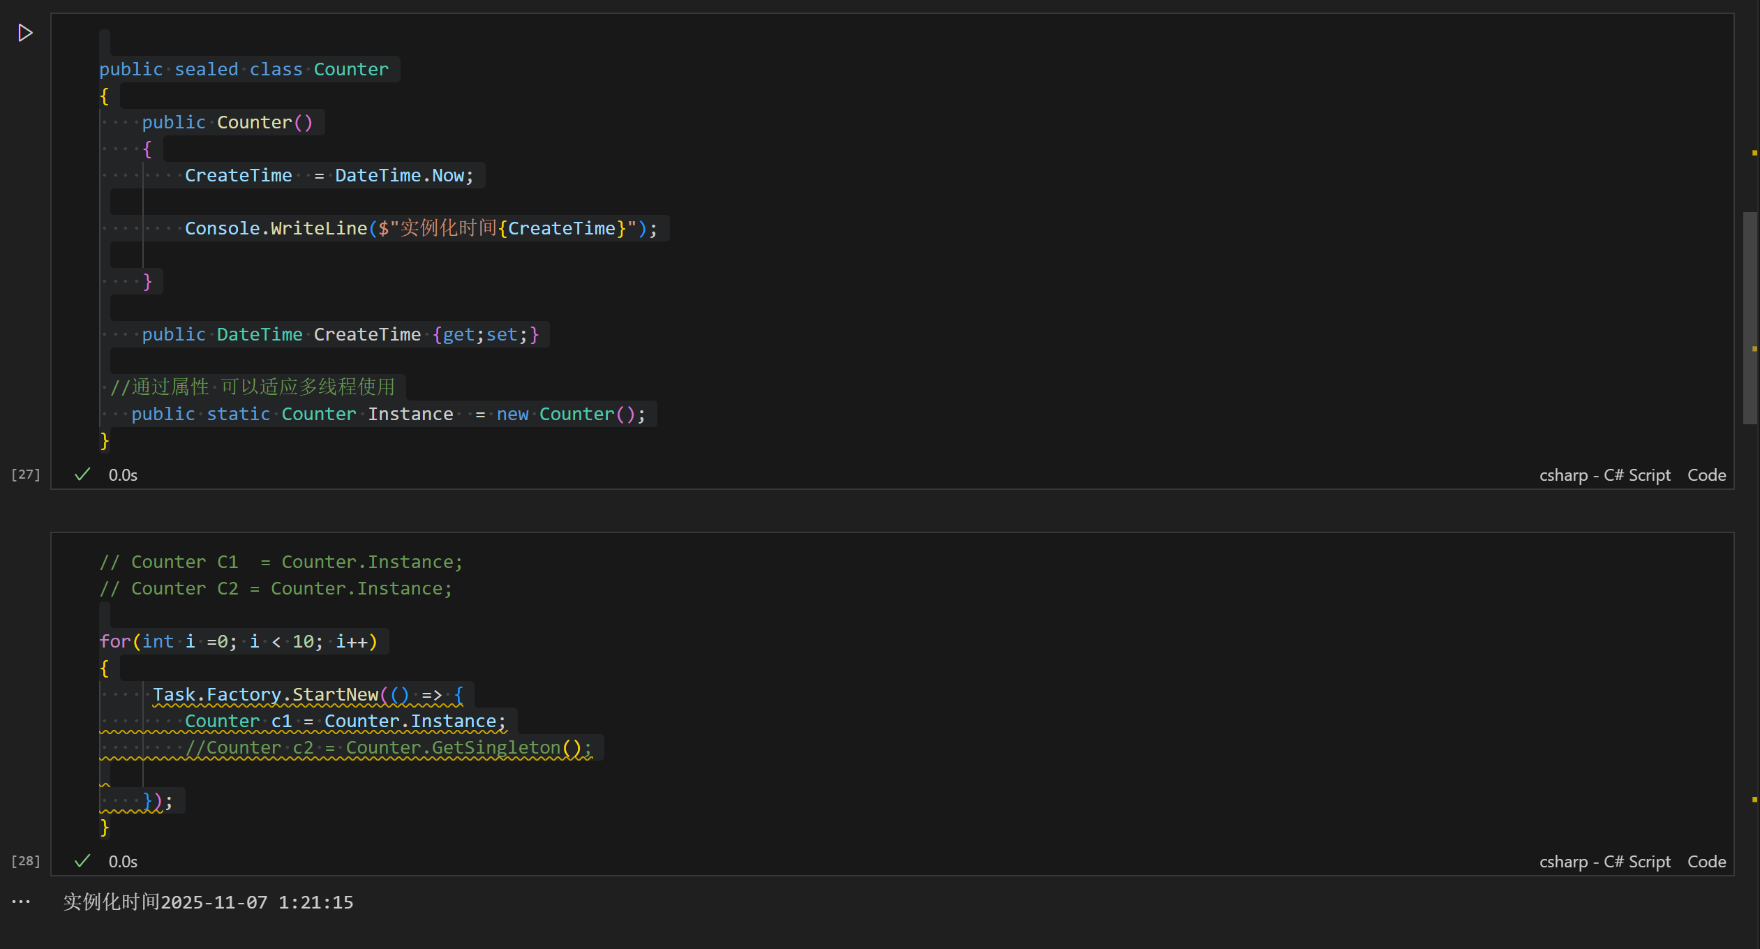Open language picker 'csharp - C# Script' in cell 28

[x=1604, y=862]
